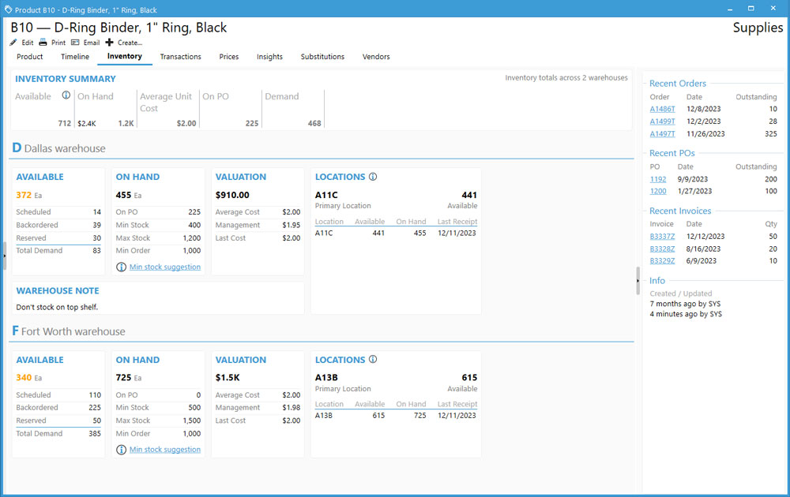This screenshot has width=790, height=497.
Task: Click info icon beside Dallas Locations heading
Action: coord(373,177)
